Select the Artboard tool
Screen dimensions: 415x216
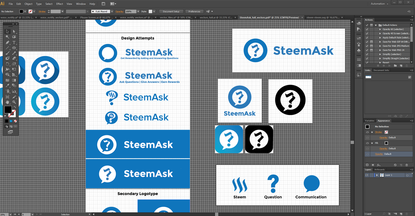(x=7, y=97)
